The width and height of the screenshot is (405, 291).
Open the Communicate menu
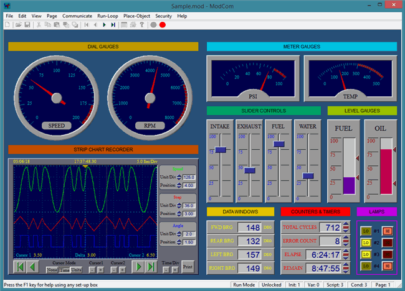coord(78,16)
